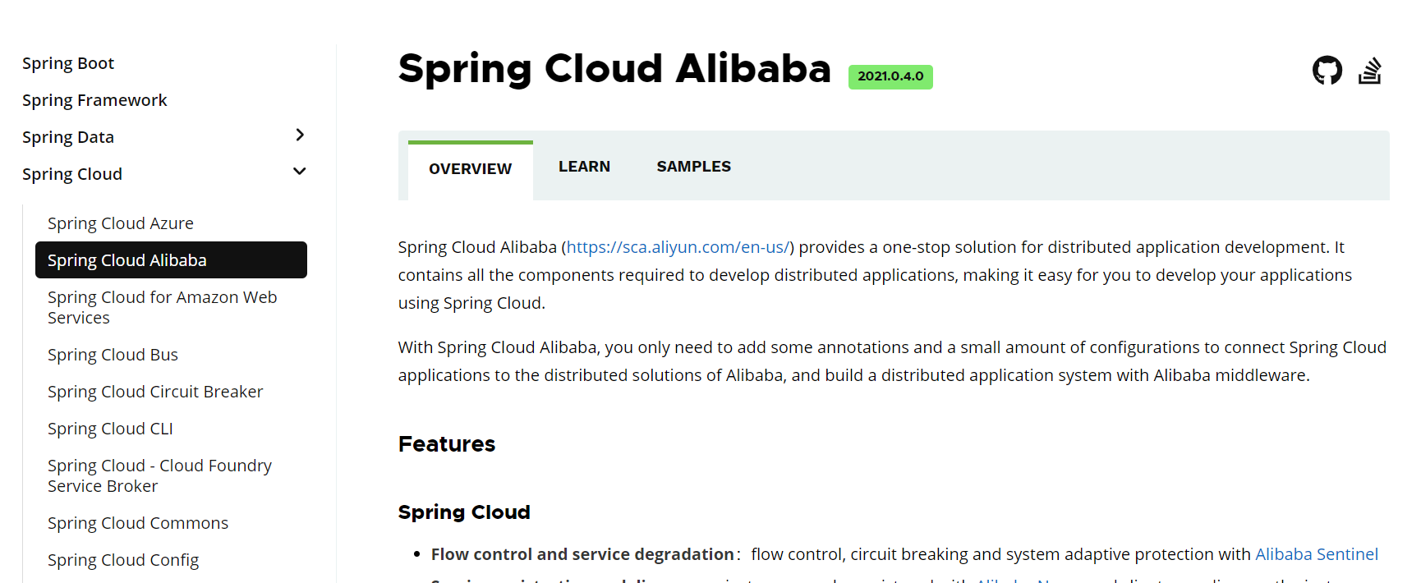Select Spring Cloud Commons in sidebar
This screenshot has width=1421, height=583.
[138, 523]
